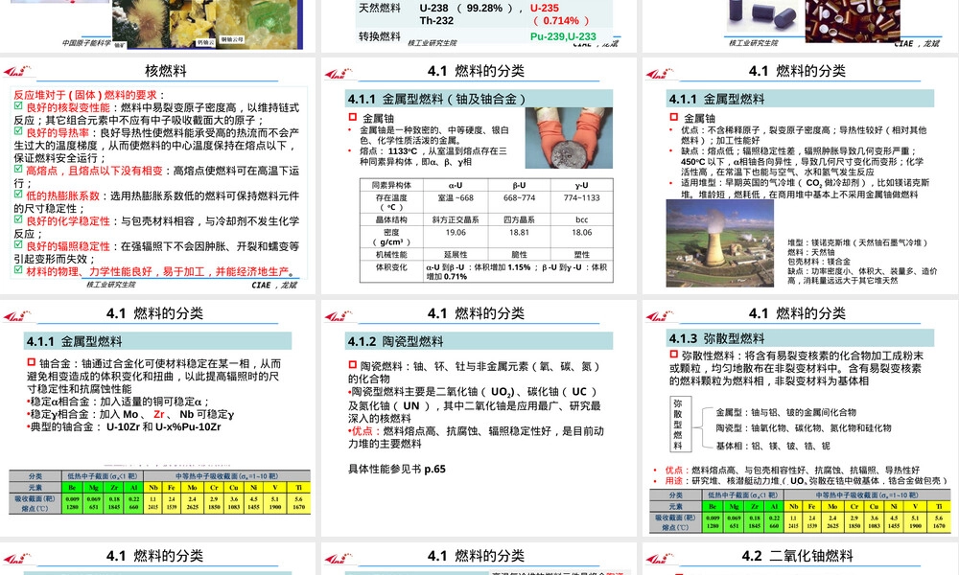Click the 堆型：镁诺克斯堆 caption line

[x=857, y=242]
